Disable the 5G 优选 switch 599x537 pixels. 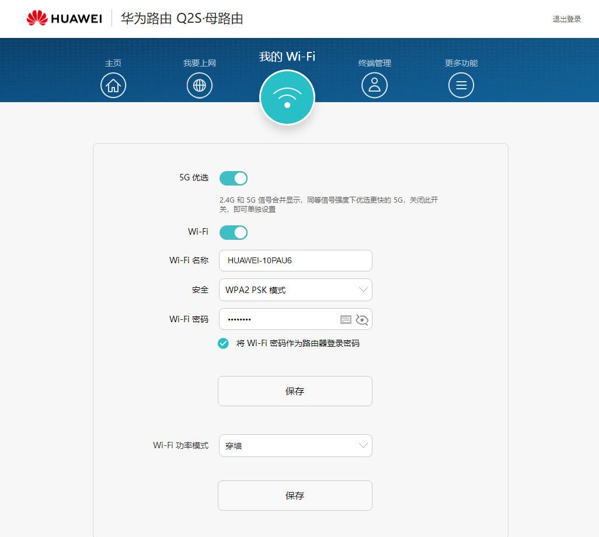click(x=234, y=179)
